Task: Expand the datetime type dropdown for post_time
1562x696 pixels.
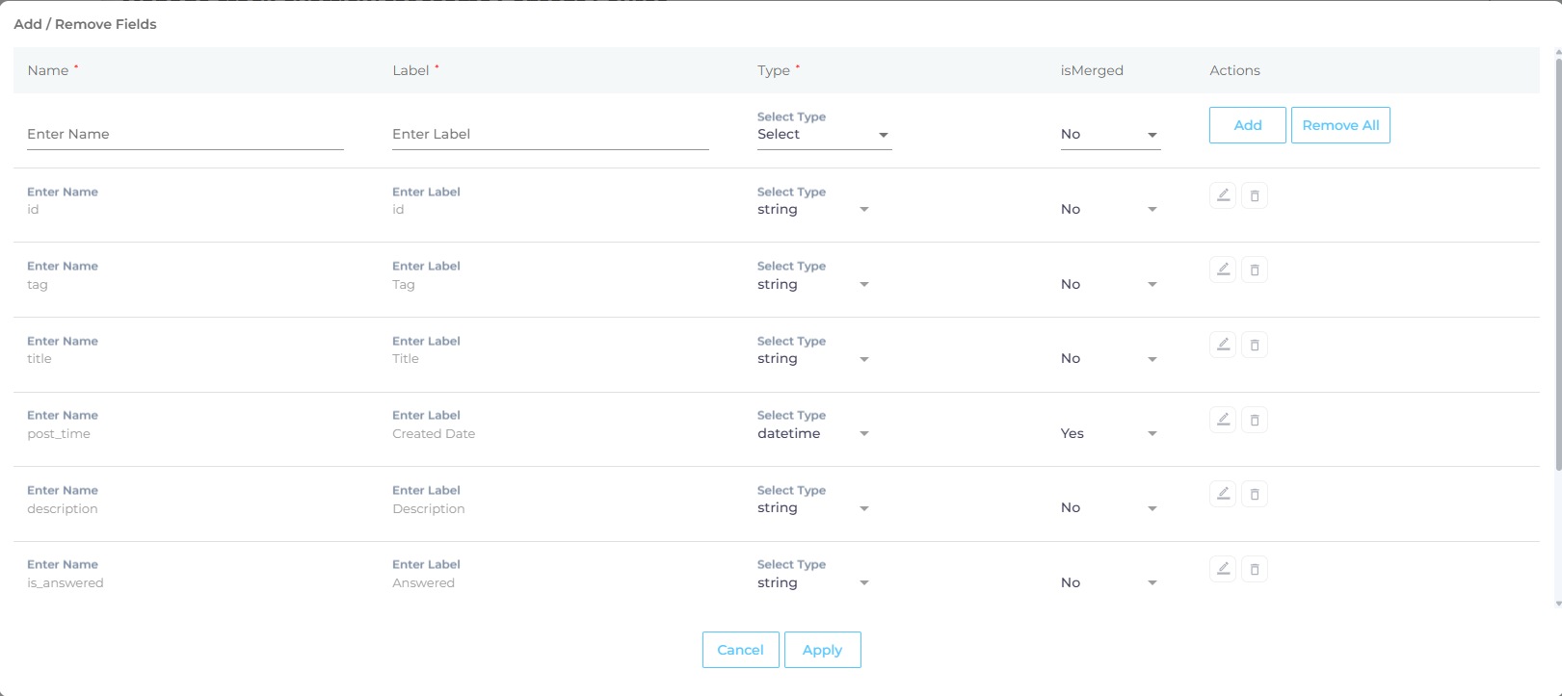Action: point(813,434)
